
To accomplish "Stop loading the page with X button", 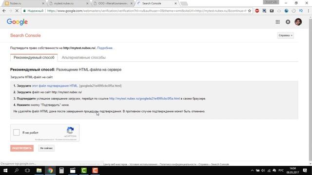I will [x=17, y=11].
